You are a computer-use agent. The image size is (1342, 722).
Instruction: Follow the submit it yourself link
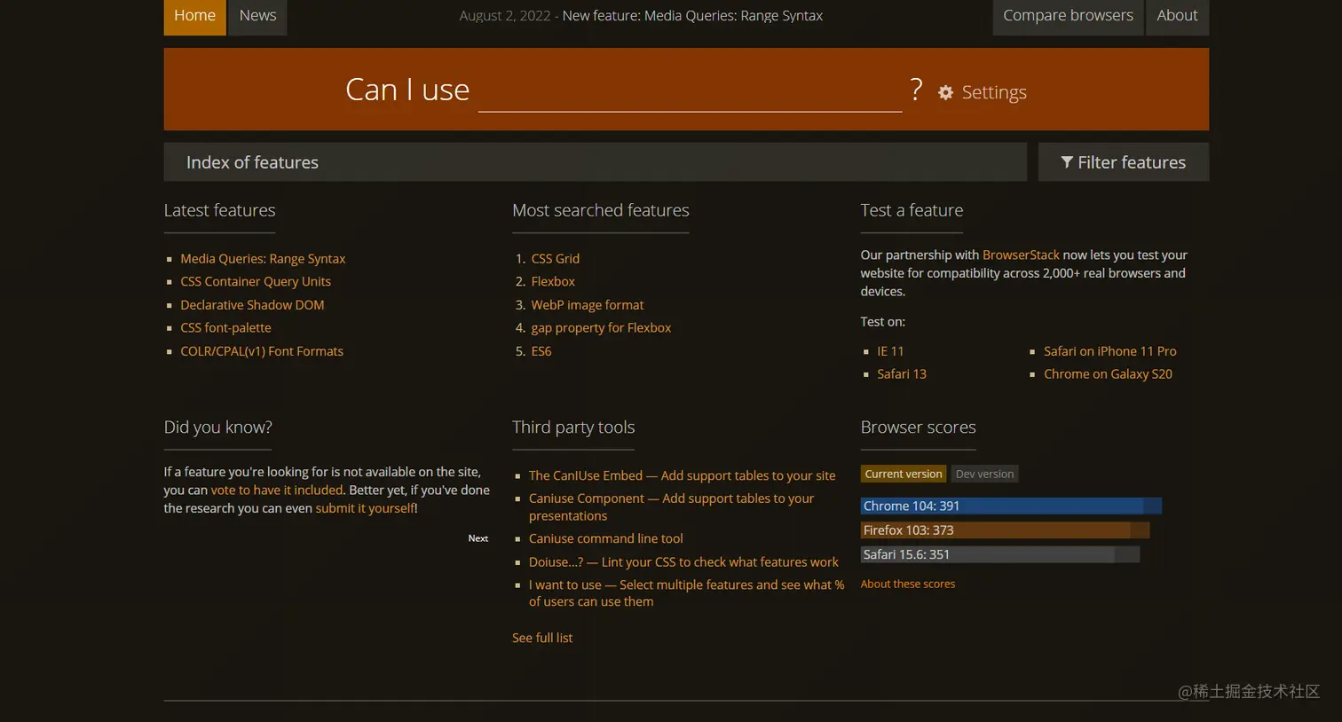(365, 508)
